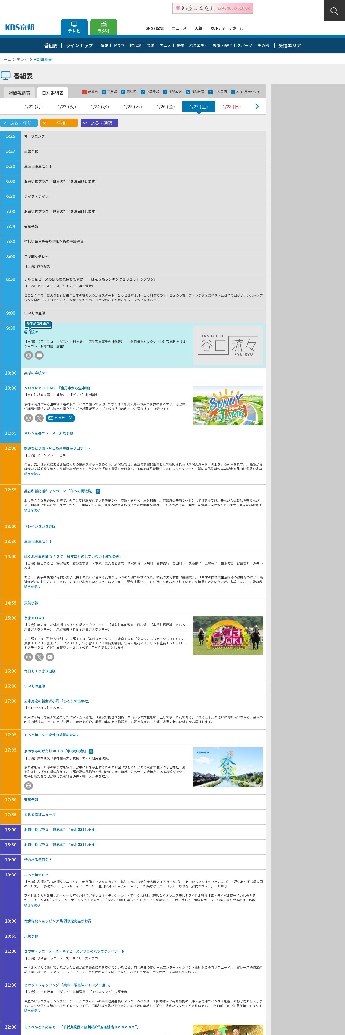The image size is (345, 1035).
Task: Open X icon for SUNNY TIME
Action: (39, 418)
